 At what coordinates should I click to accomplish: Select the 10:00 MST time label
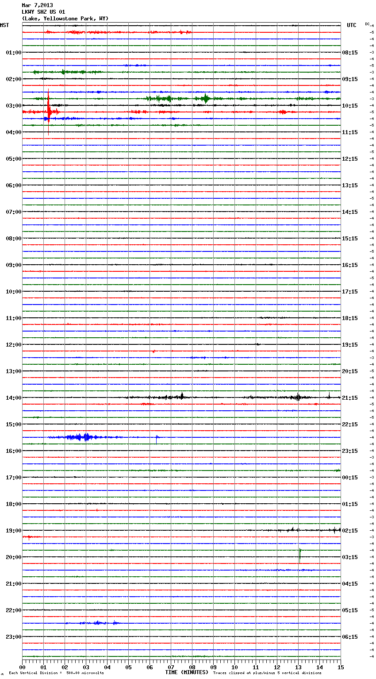tap(14, 292)
